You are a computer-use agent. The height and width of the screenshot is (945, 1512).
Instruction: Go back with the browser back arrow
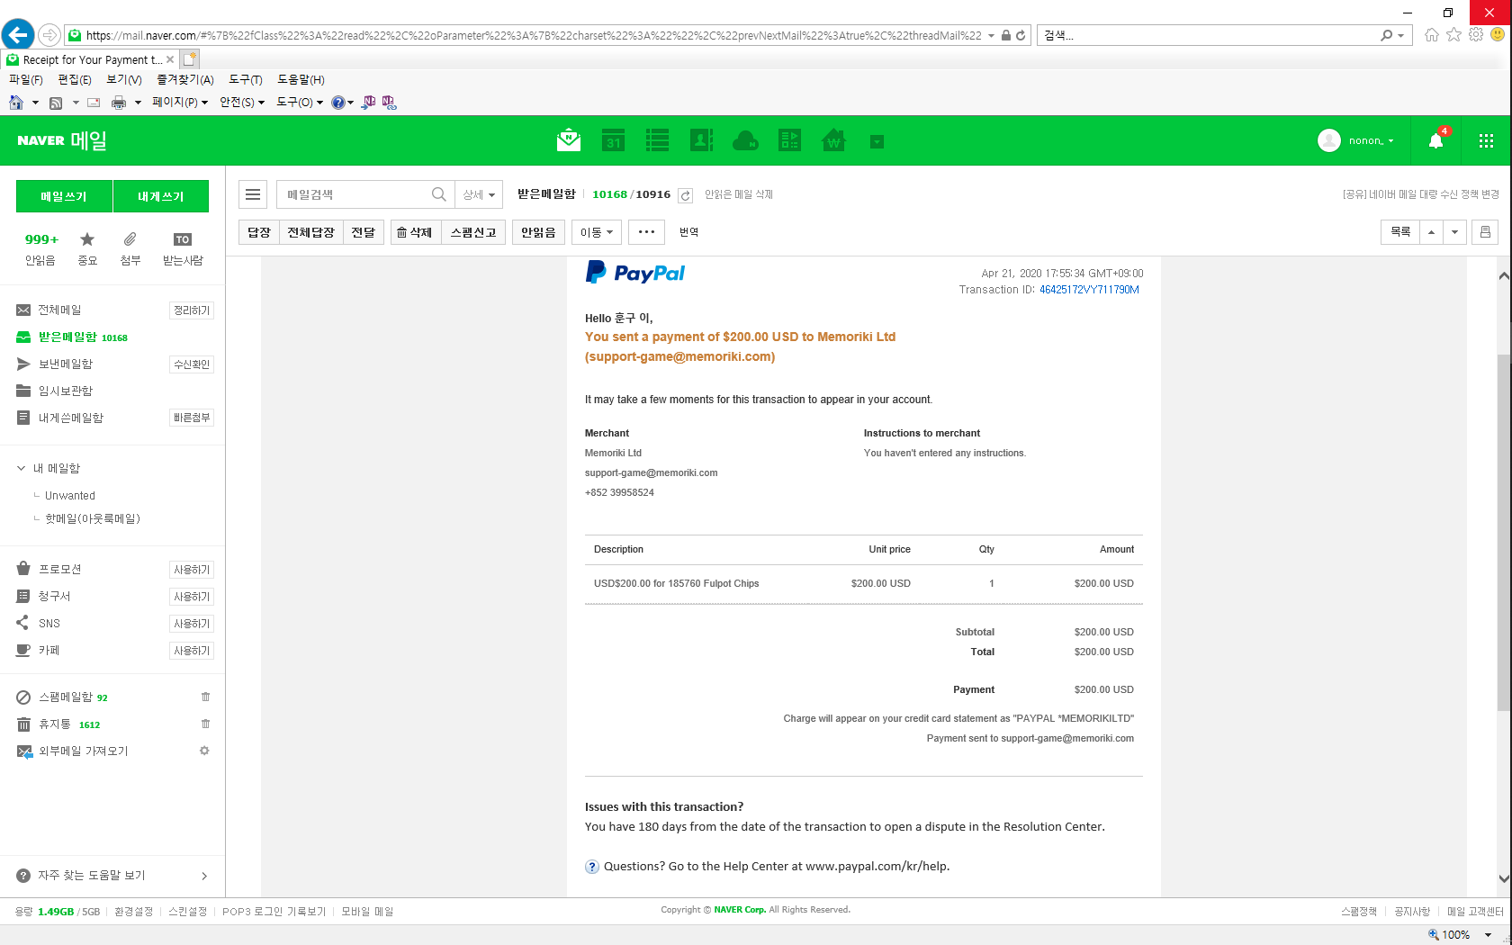pos(17,35)
